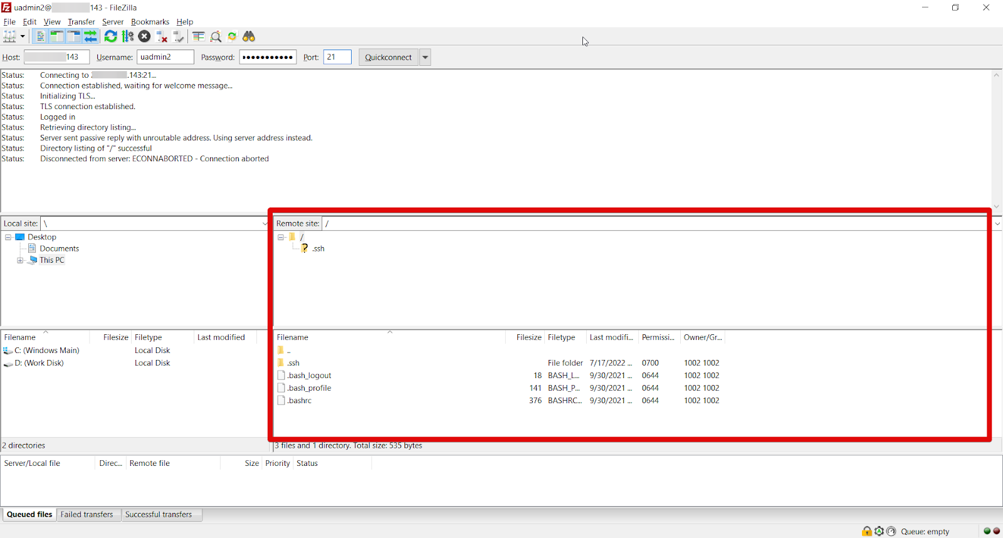Select This PC in the local tree
Viewport: 1003px width, 538px height.
pos(52,260)
